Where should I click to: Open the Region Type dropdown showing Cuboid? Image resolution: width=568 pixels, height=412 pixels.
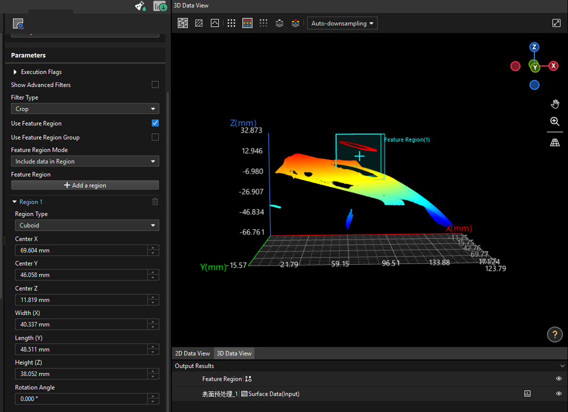(87, 225)
